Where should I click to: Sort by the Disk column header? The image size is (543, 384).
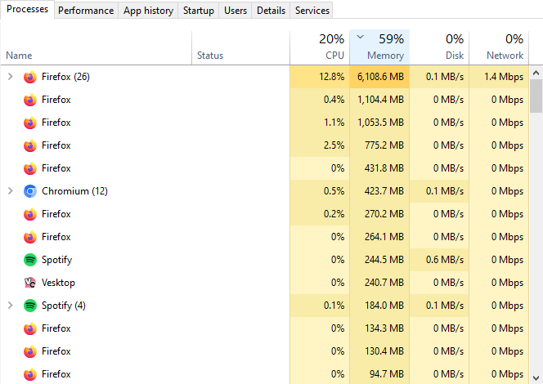[x=439, y=47]
